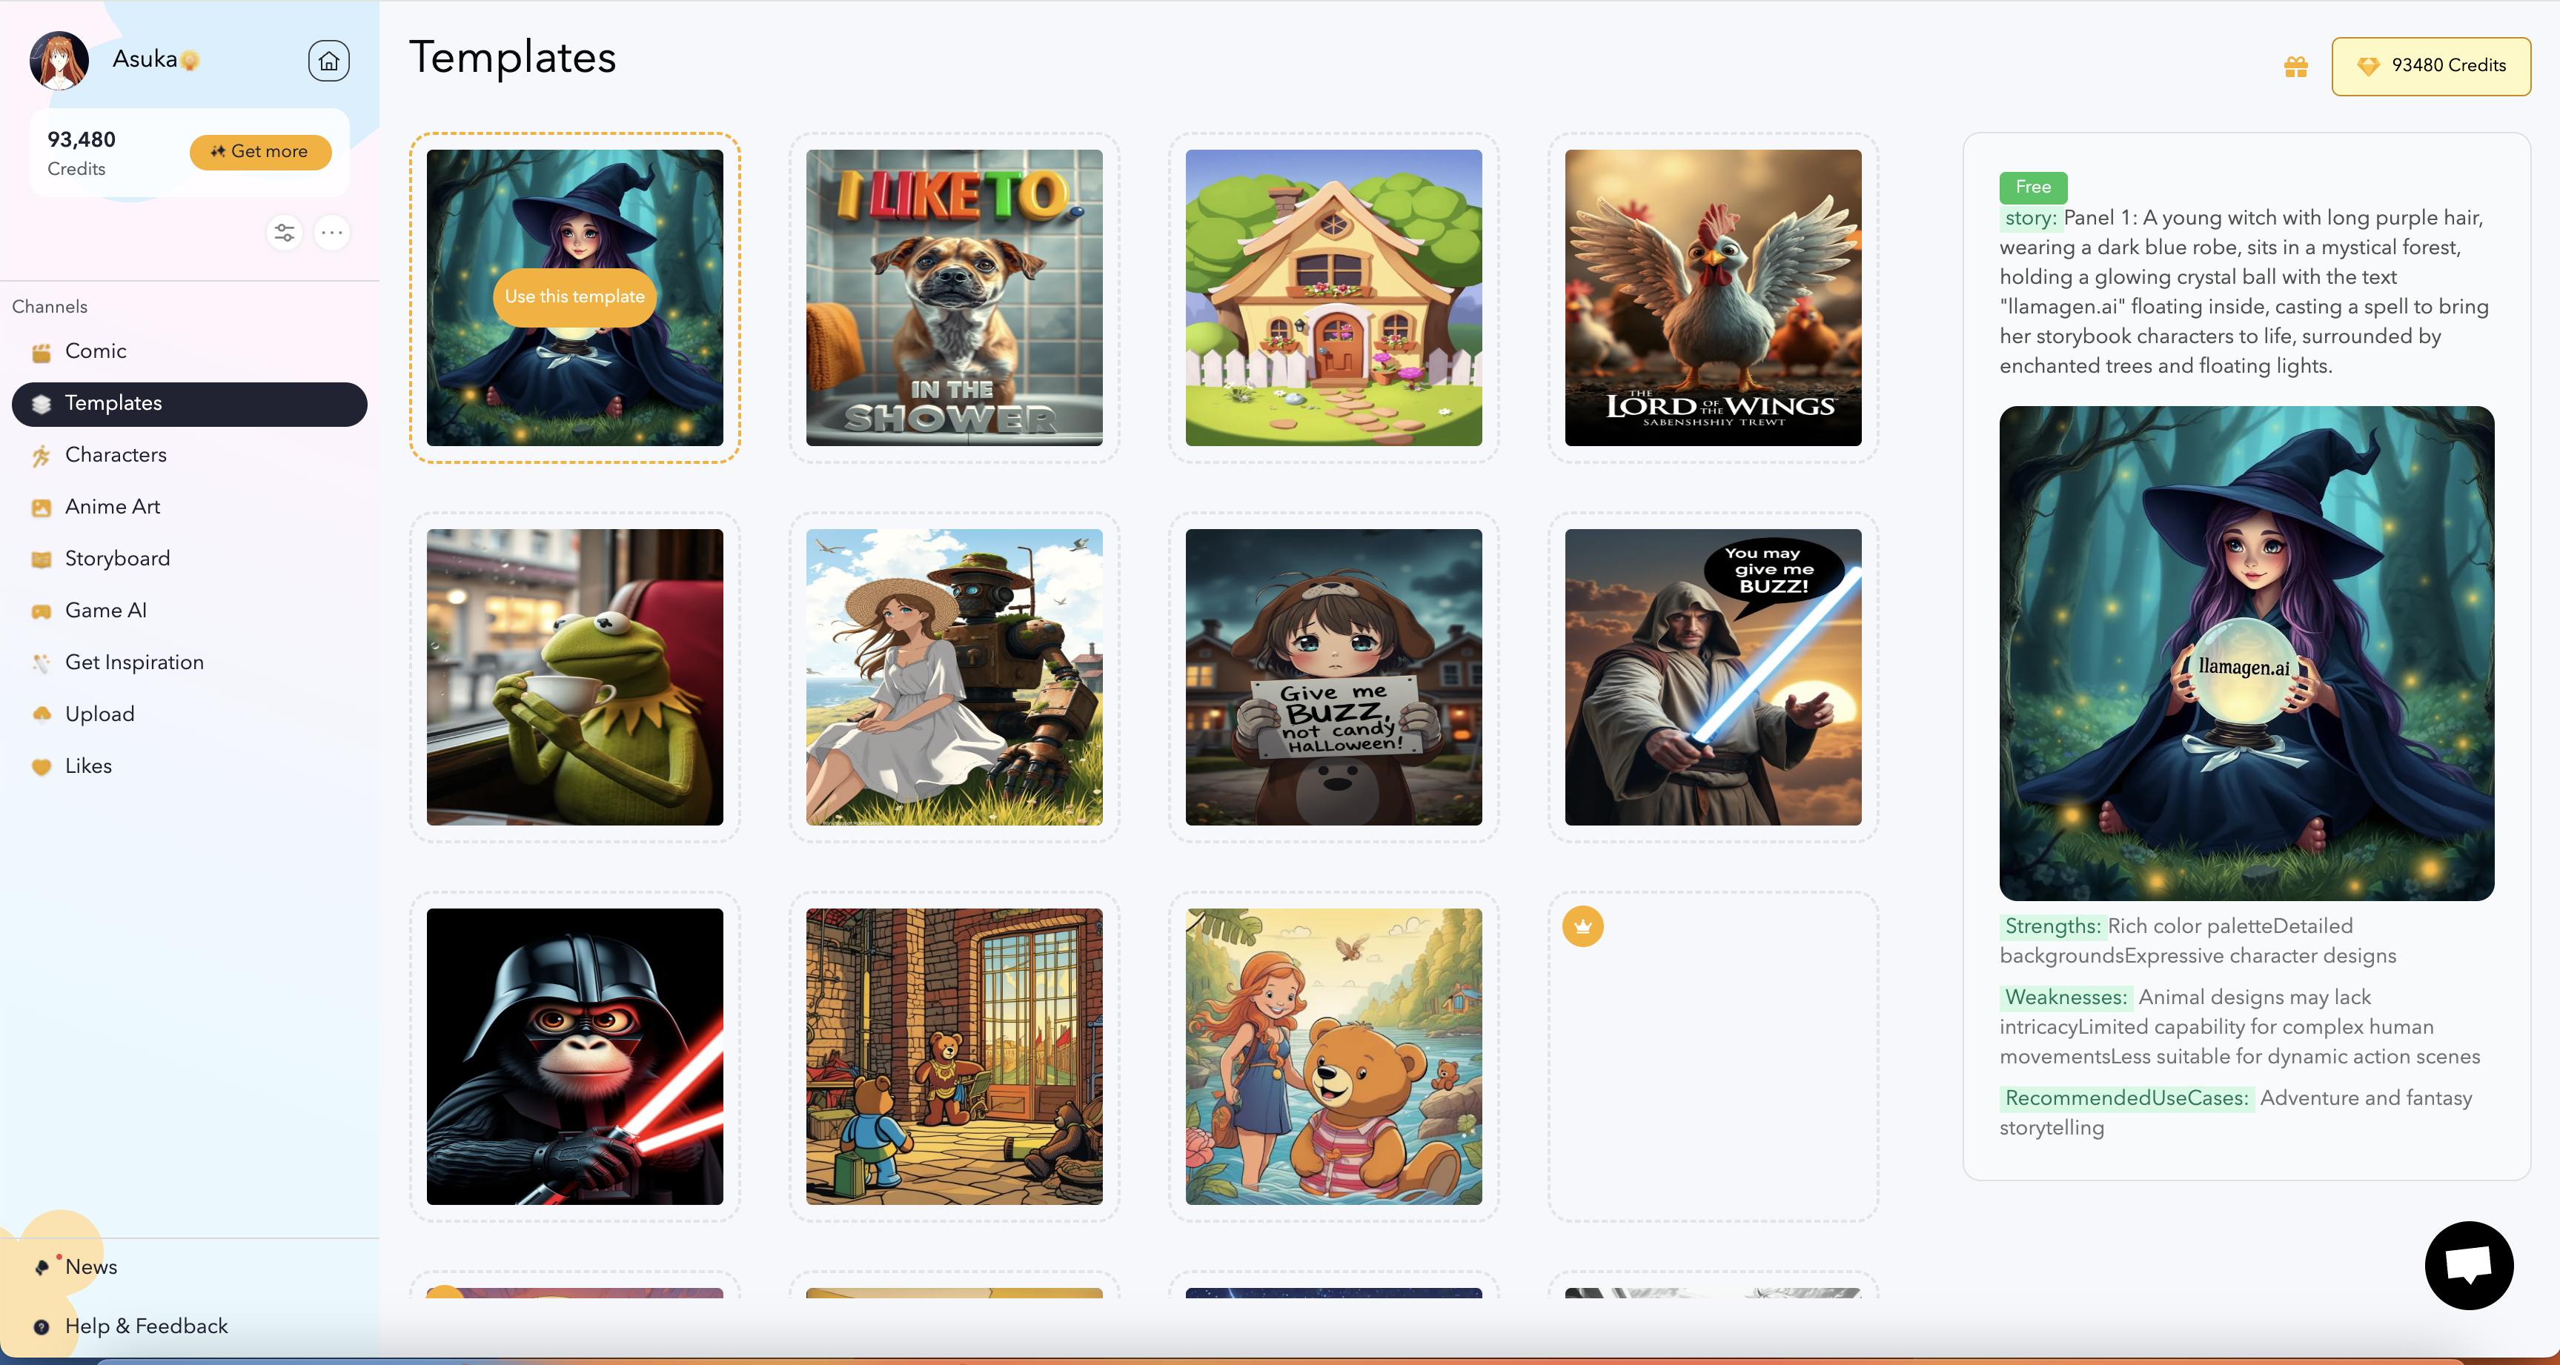Open the three-dots more options menu
The height and width of the screenshot is (1365, 2560).
332,233
